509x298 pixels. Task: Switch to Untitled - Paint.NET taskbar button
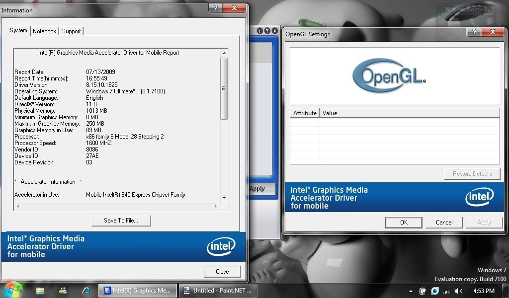218,291
